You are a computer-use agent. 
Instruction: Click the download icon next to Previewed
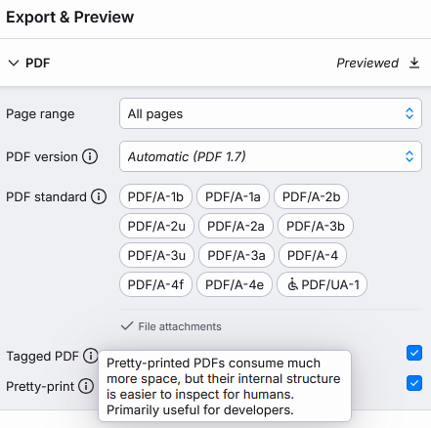coord(414,63)
